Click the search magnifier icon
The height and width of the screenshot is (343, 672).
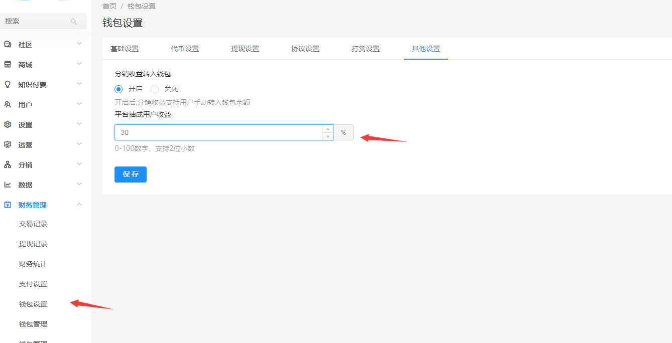tap(74, 22)
